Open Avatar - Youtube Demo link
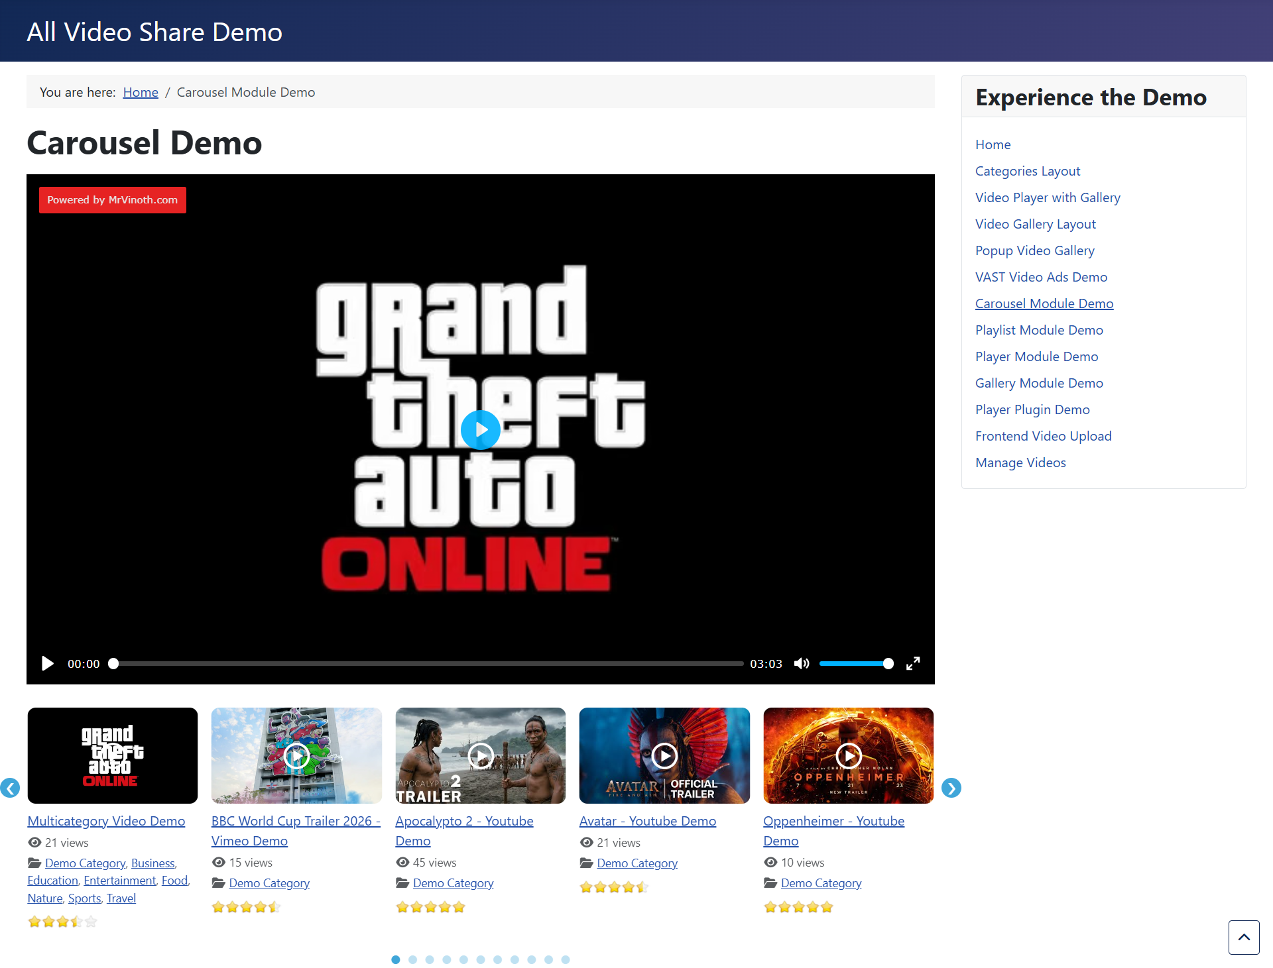 (x=648, y=821)
